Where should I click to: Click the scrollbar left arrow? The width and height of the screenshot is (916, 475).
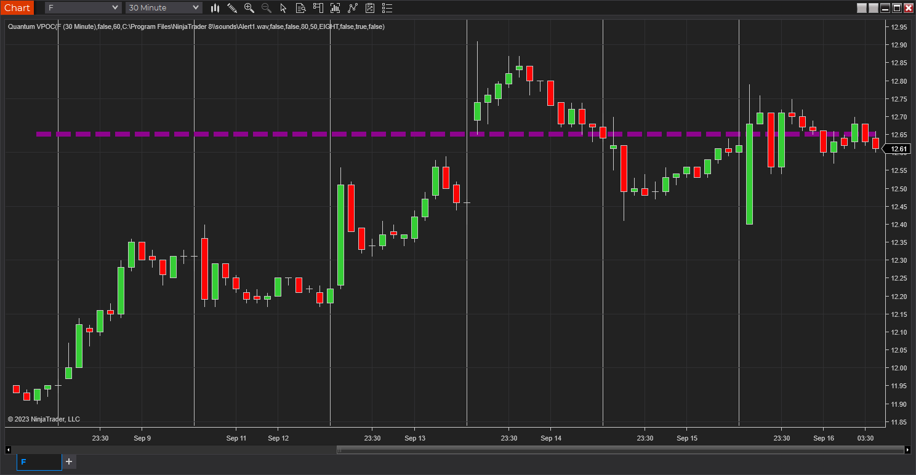(9, 450)
